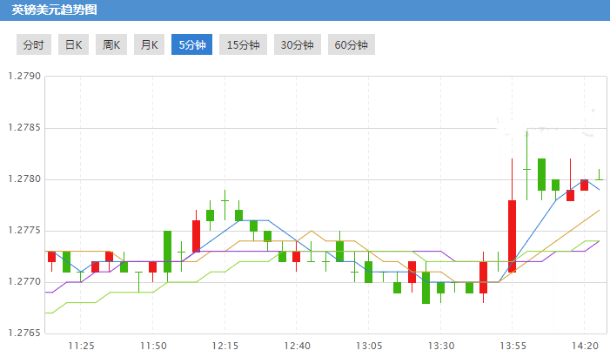Click the last candle at the chart's right edge
The width and height of the screenshot is (610, 357).
[599, 179]
